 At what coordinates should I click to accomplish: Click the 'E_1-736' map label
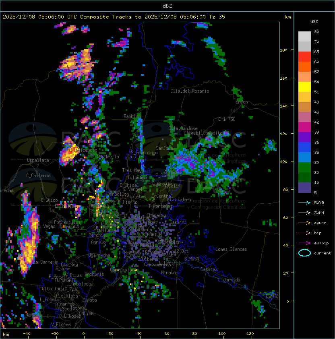pos(227,119)
